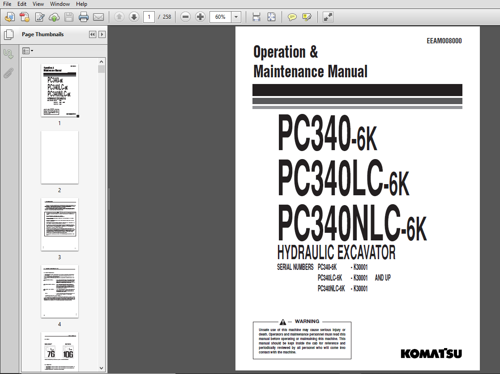Collapse the thumbnails panel with double-arrow
Image resolution: width=500 pixels, height=374 pixels.
(93, 34)
